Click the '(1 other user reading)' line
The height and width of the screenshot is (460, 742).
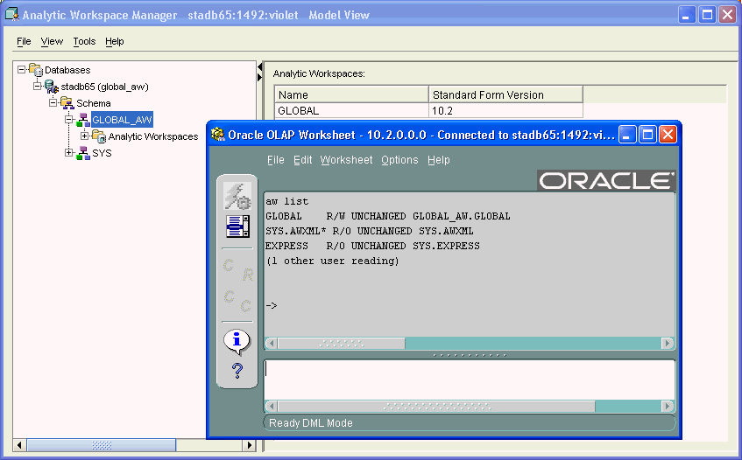tap(333, 261)
